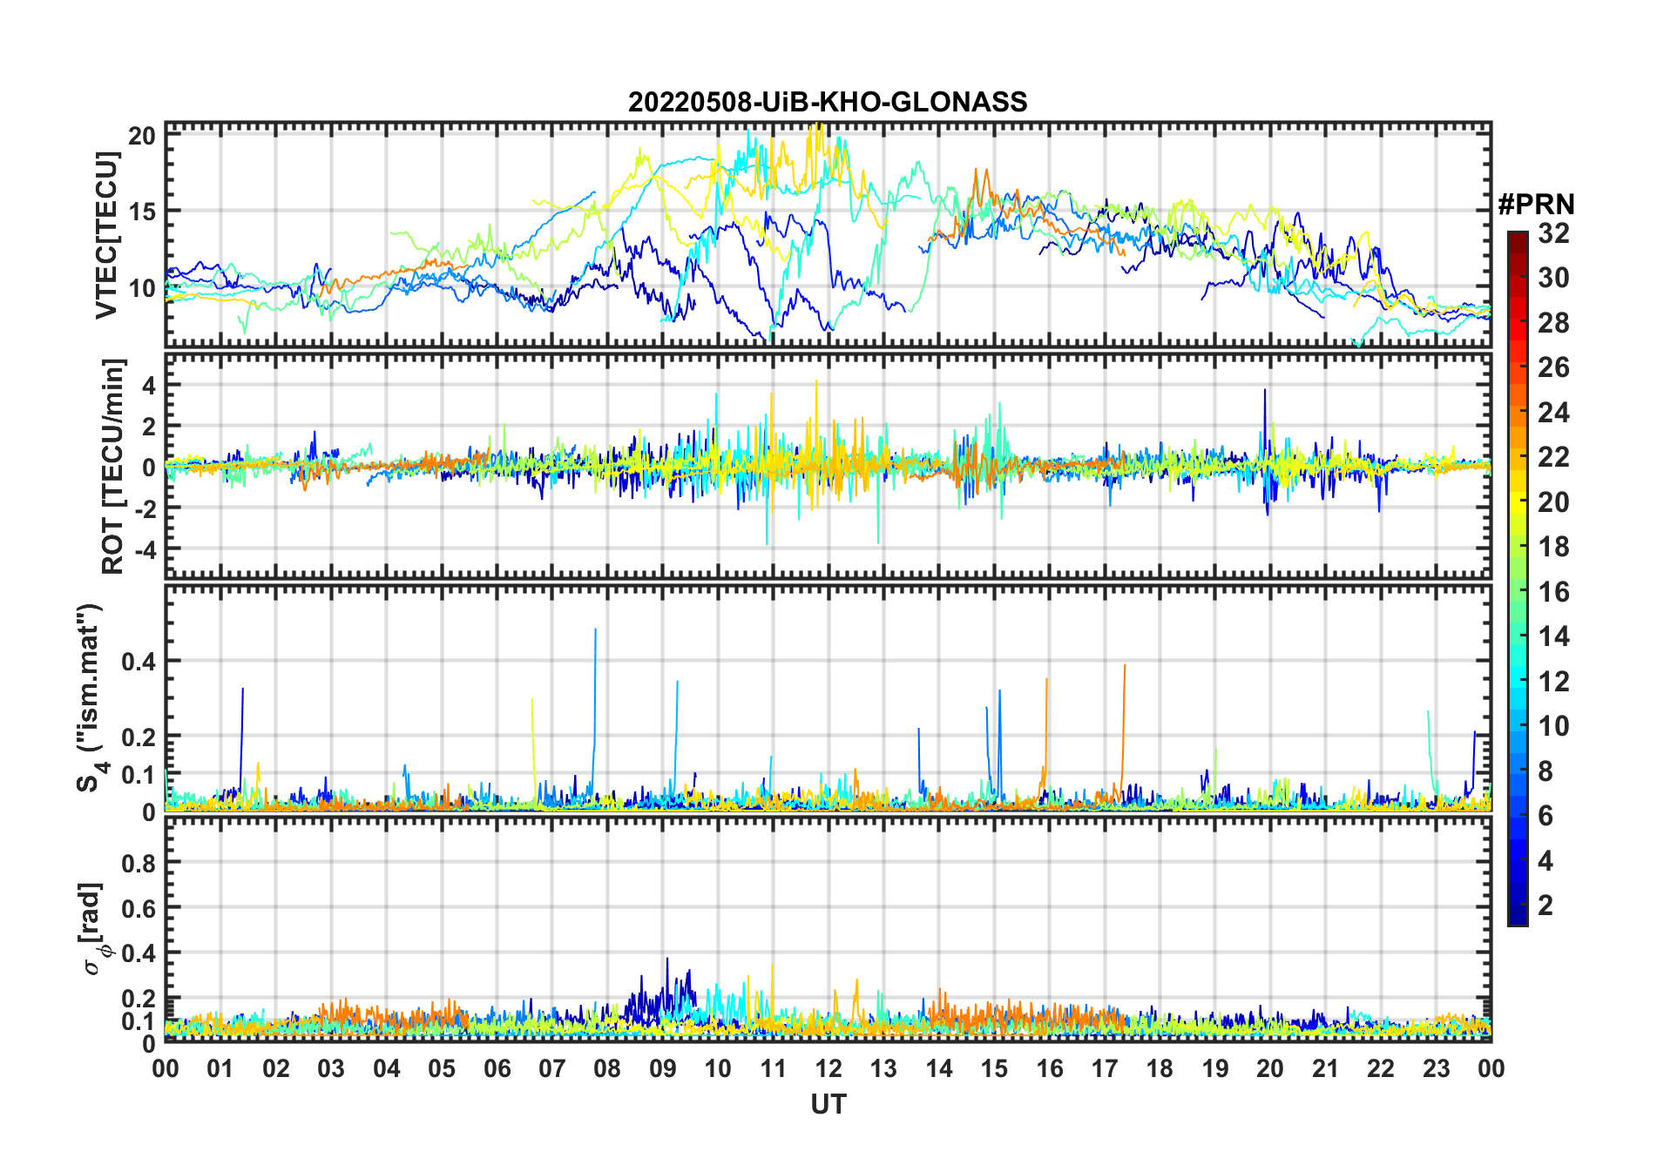This screenshot has height=1158, width=1657.
Task: Click the colorbar at PRN 2 dark blue
Action: (x=1518, y=906)
